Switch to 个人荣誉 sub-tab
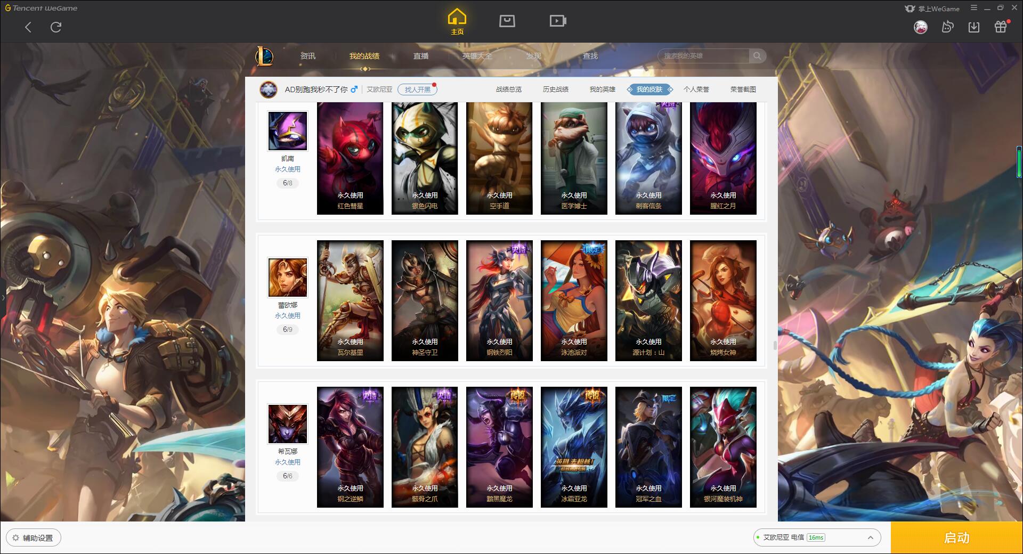1023x554 pixels. pyautogui.click(x=696, y=89)
